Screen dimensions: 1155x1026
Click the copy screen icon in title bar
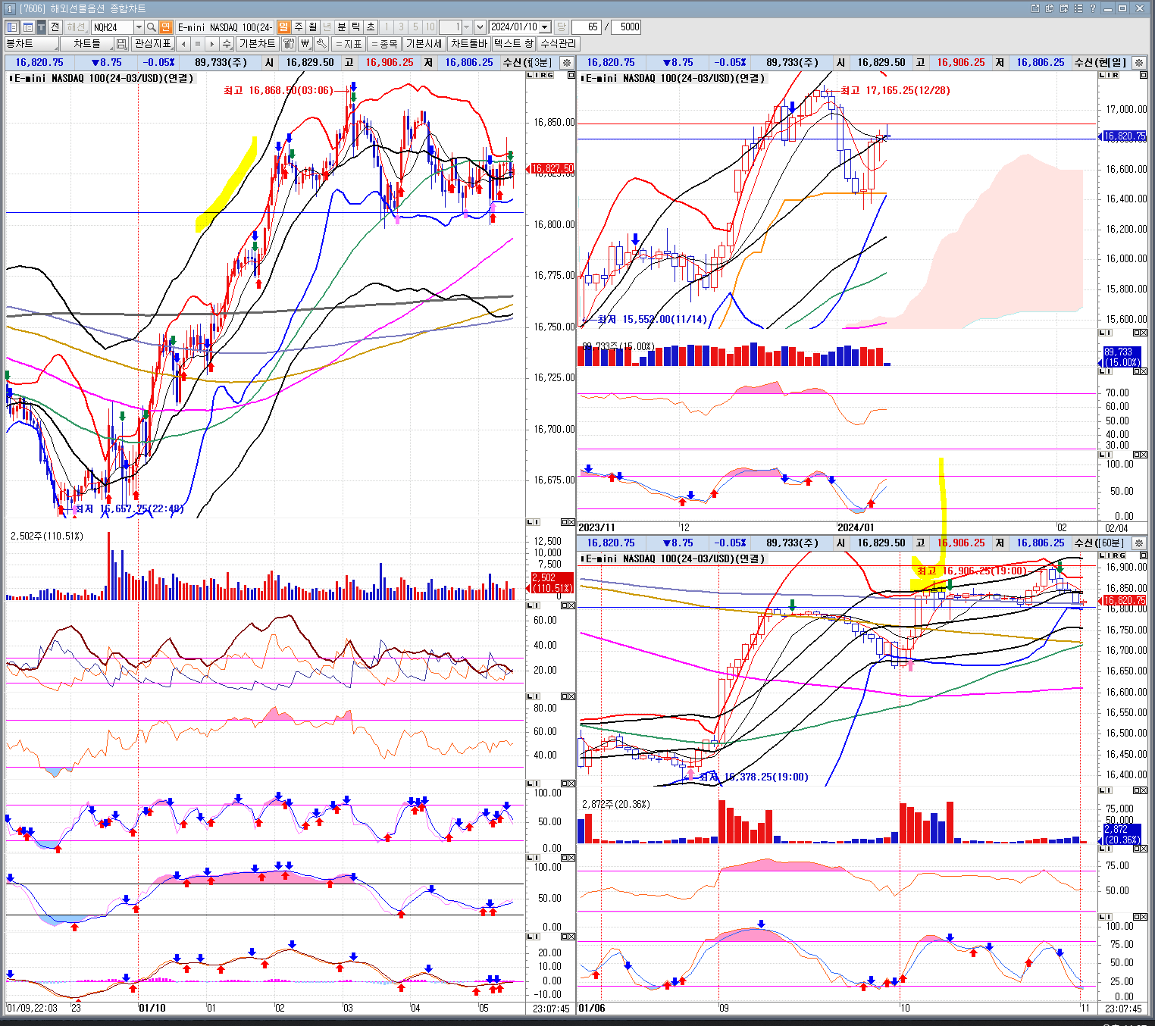1050,8
